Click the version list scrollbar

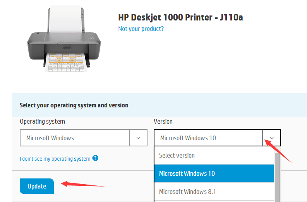(x=277, y=177)
